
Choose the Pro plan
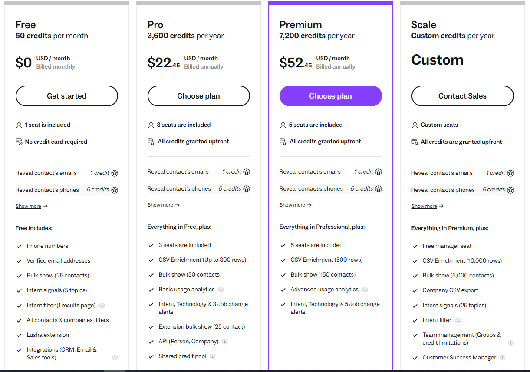tap(199, 96)
